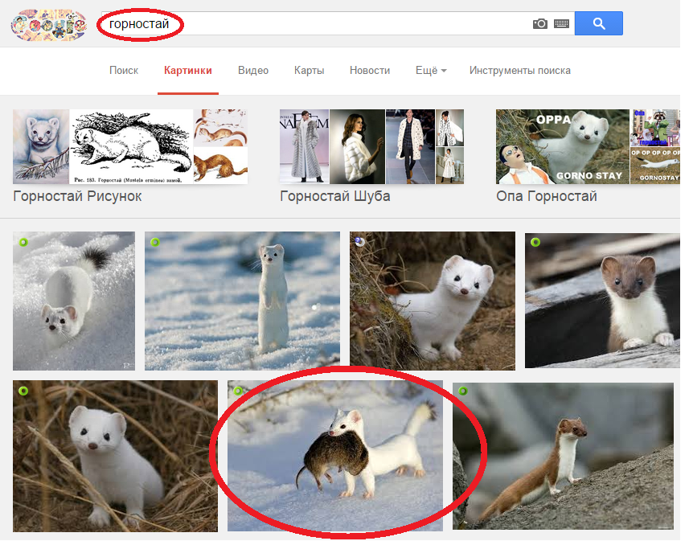Click the search by image camera icon
Screen dimensions: 689x541
tap(540, 24)
